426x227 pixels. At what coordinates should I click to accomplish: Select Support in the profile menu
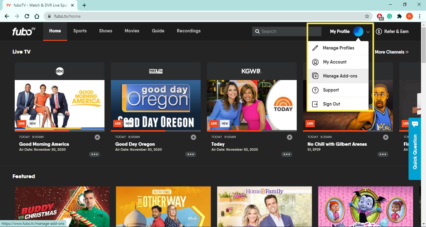coord(338,90)
